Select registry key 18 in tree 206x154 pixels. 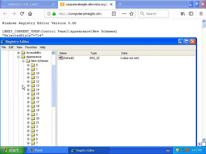coord(38,106)
